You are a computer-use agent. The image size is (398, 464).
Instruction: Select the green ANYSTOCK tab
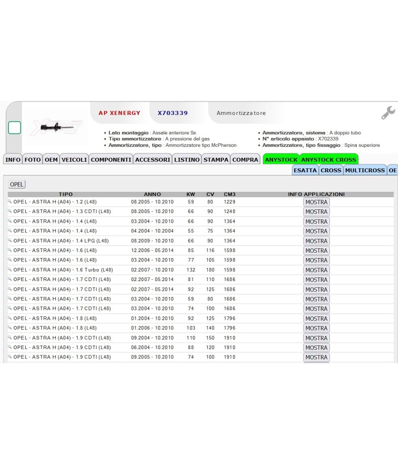click(x=281, y=160)
